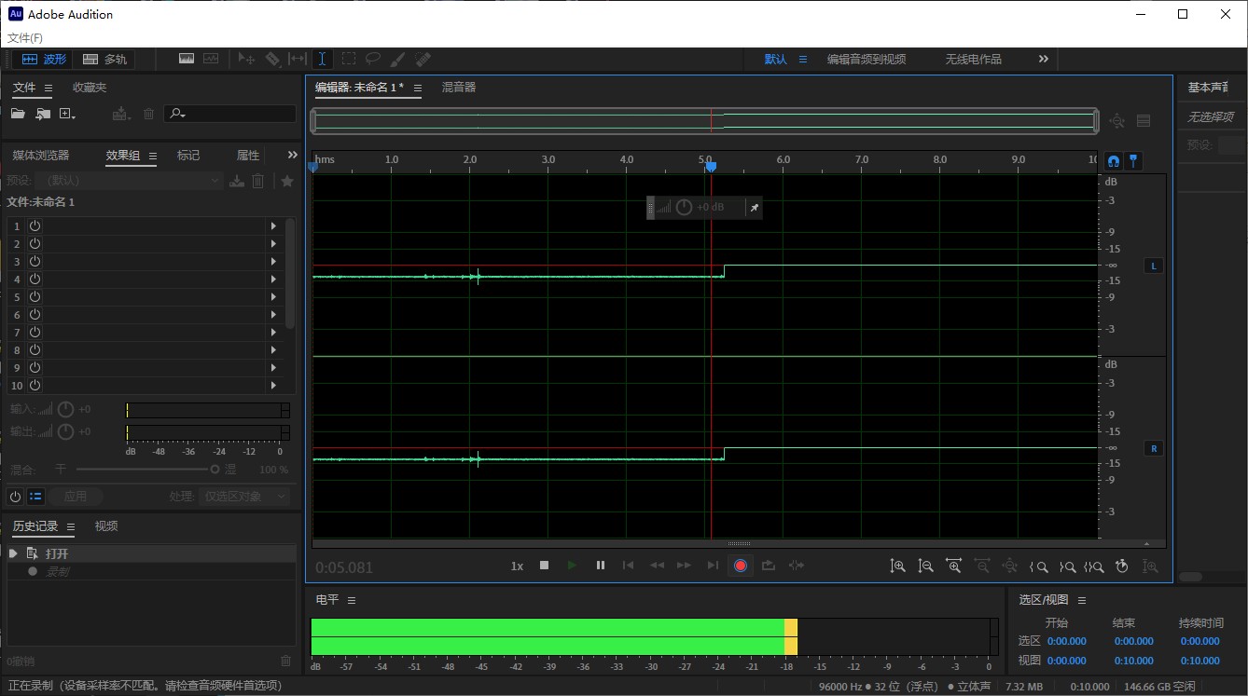Select the Marquee Selection tool

click(x=348, y=59)
